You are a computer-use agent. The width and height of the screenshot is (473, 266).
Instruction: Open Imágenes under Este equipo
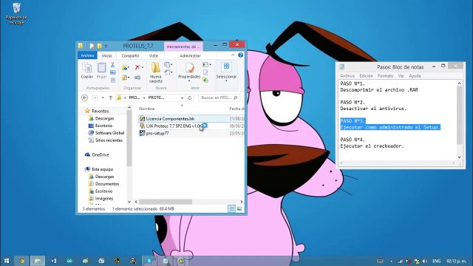click(103, 199)
